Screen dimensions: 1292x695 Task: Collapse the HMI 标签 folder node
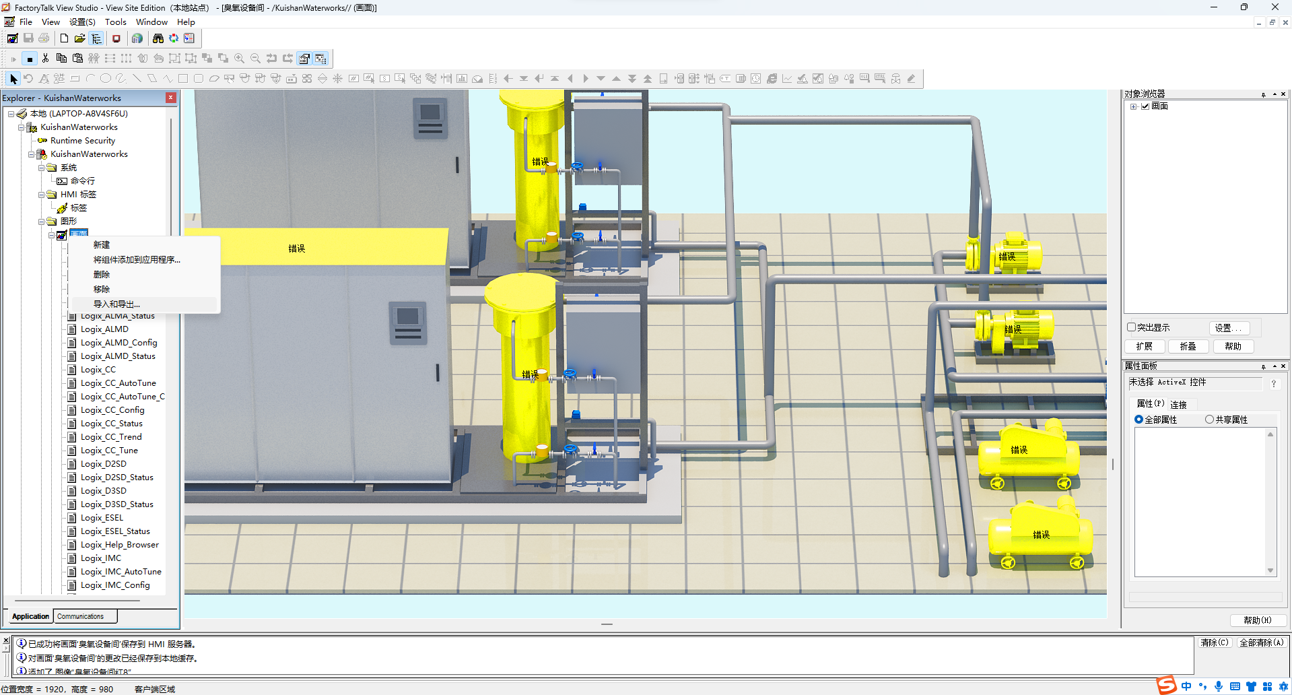point(41,195)
